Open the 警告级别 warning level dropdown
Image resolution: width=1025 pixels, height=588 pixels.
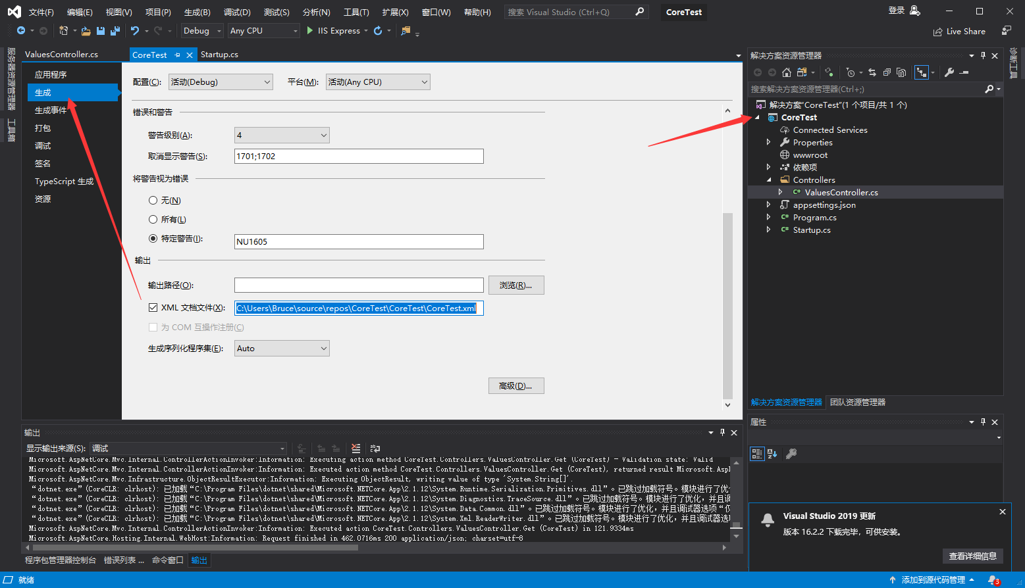(x=282, y=135)
